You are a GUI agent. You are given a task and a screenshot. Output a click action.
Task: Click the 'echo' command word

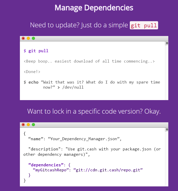(x=33, y=82)
